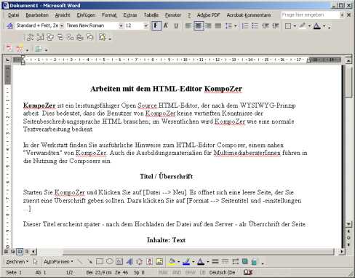The height and width of the screenshot is (278, 355).
Task: Insert a text box from Drawing toolbar
Action: [119, 261]
